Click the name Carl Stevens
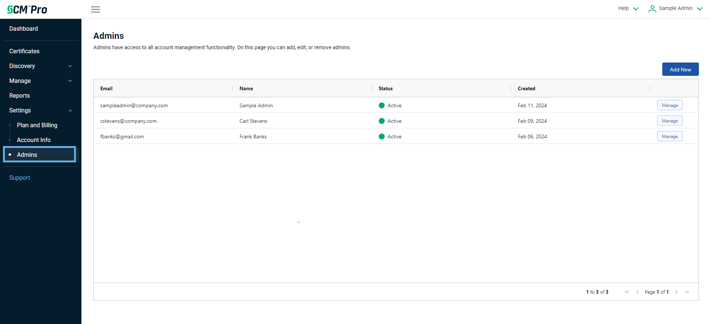The image size is (710, 324). click(x=253, y=121)
